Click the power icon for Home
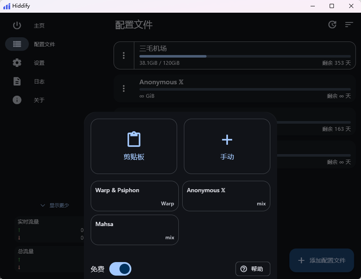 tap(17, 25)
